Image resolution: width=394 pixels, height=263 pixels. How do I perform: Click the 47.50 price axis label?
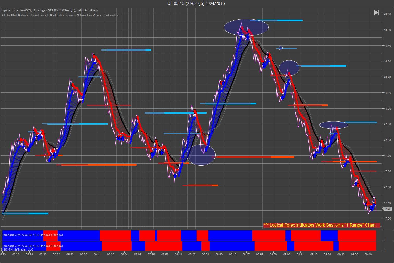pos(387,187)
